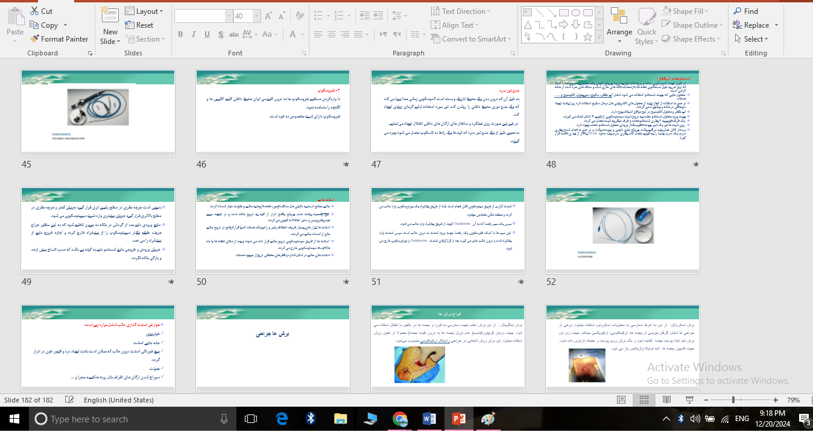
Task: Activate the Format Painter brush
Action: coord(34,39)
